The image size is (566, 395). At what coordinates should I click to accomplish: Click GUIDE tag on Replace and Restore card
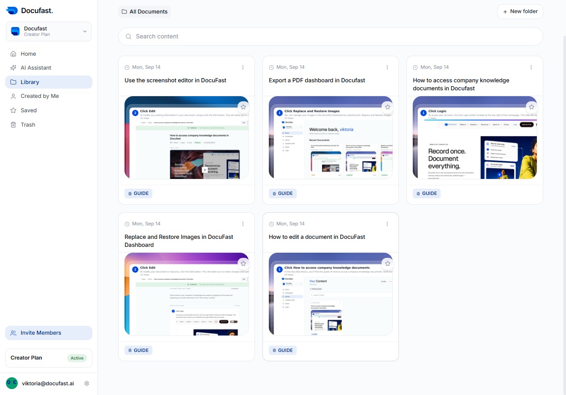(138, 350)
